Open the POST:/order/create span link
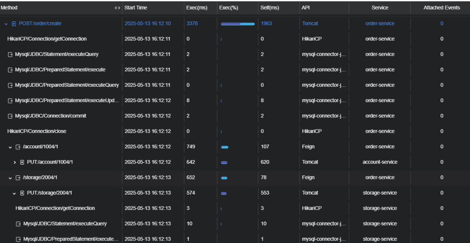 coord(40,24)
